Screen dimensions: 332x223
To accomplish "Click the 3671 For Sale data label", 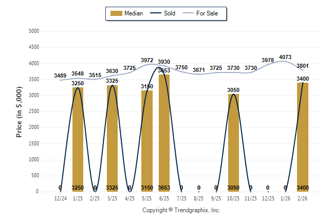I will (x=199, y=69).
